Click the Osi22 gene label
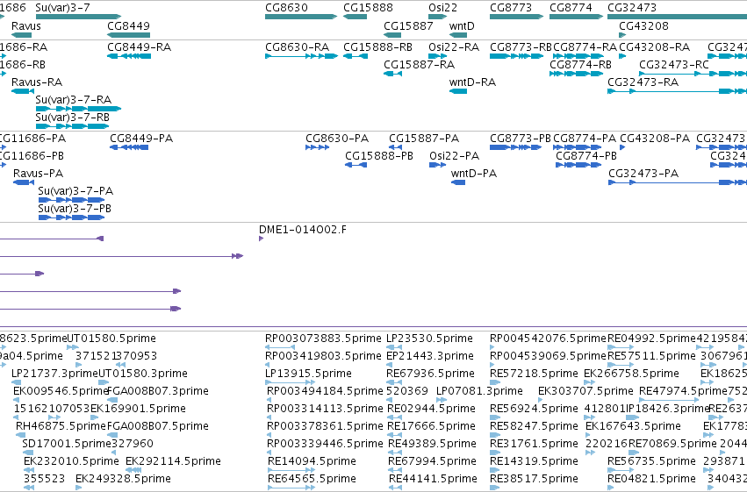This screenshot has height=492, width=747. (x=442, y=8)
